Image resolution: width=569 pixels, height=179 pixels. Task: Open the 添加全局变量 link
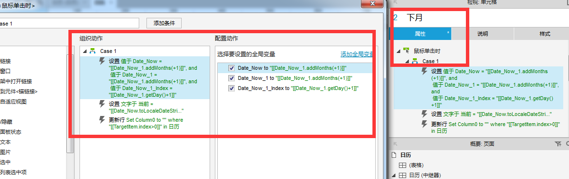(x=357, y=54)
